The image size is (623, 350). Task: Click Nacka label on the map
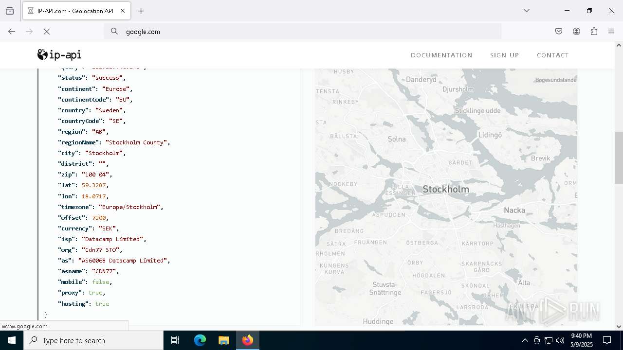point(514,210)
